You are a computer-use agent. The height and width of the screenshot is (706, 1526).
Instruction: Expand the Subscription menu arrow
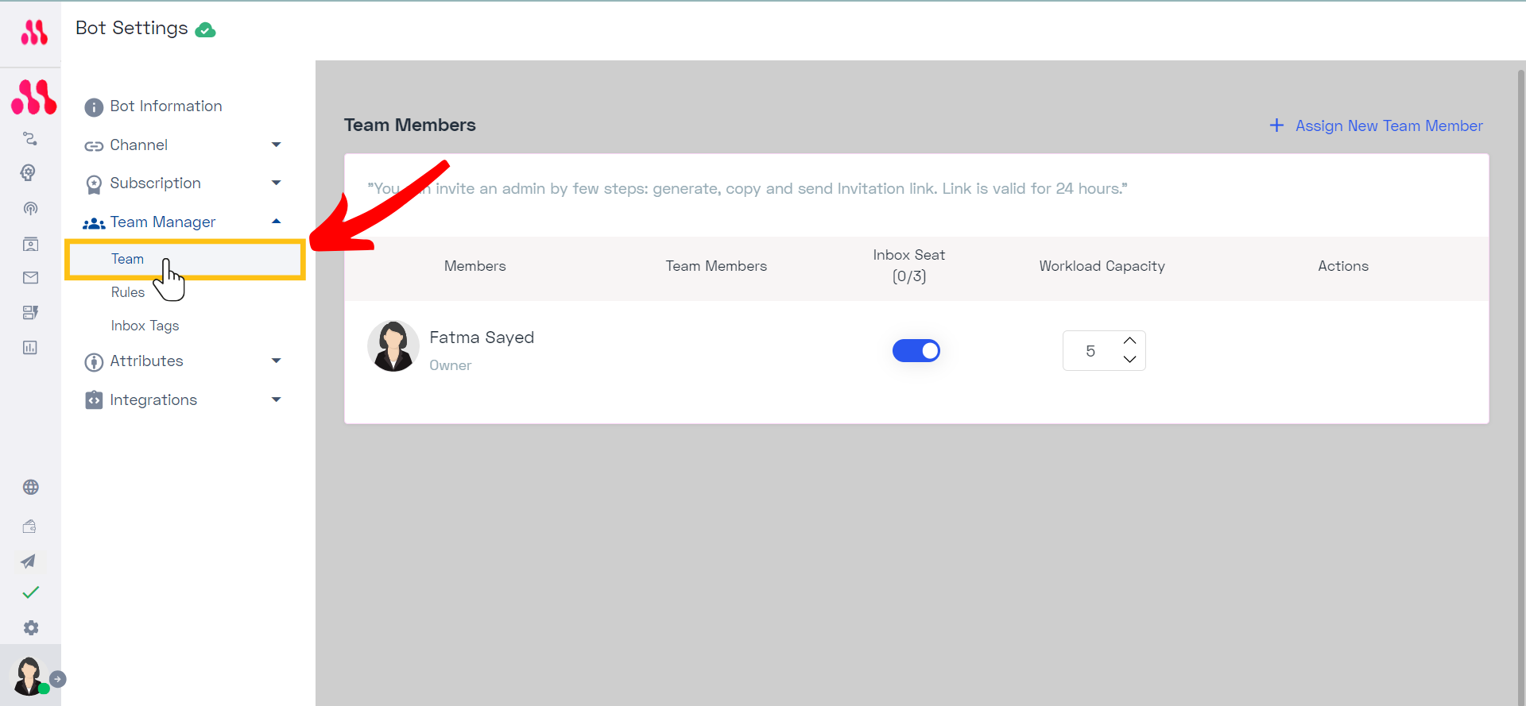277,183
